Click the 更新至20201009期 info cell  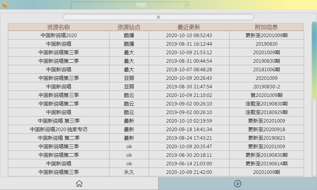[267, 35]
